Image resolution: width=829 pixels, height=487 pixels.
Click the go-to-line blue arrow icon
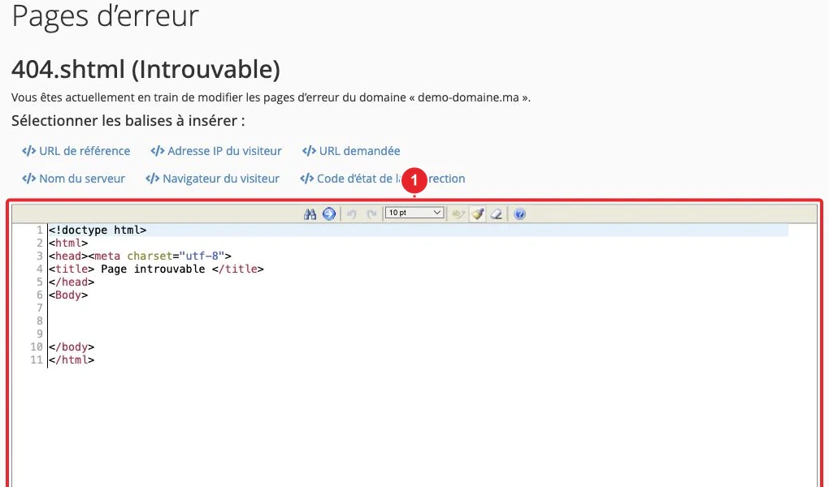pos(329,214)
